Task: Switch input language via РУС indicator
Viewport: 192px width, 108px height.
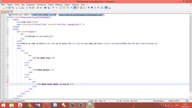Action: (x=177, y=105)
